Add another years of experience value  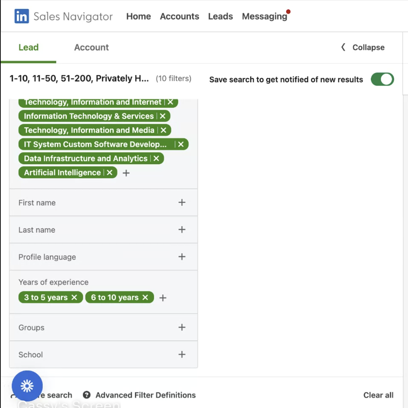pyautogui.click(x=163, y=298)
